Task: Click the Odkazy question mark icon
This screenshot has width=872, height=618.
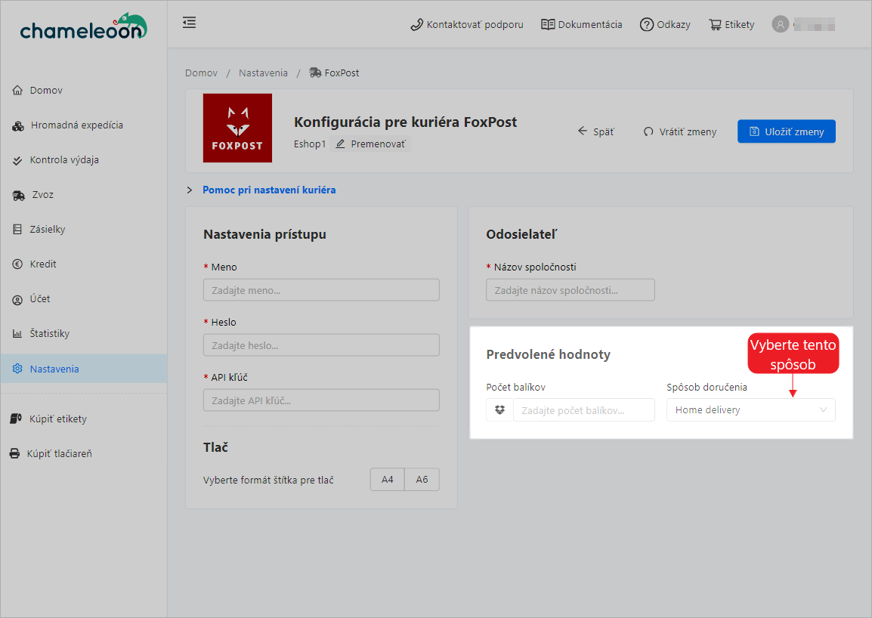Action: point(646,24)
